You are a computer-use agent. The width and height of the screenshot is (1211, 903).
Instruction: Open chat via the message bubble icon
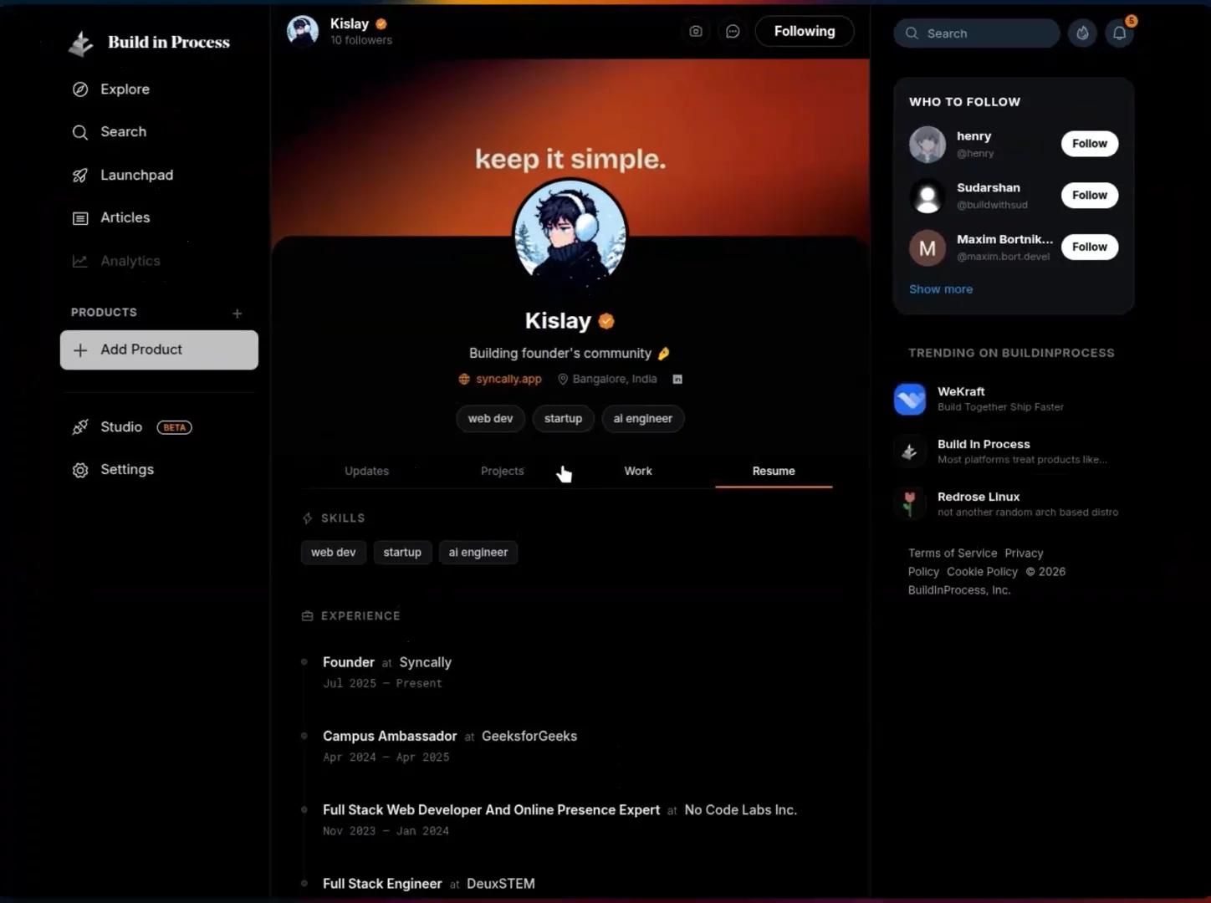click(x=733, y=32)
